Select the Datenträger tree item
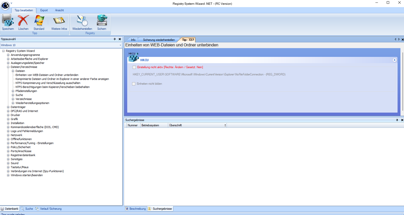 [18, 107]
